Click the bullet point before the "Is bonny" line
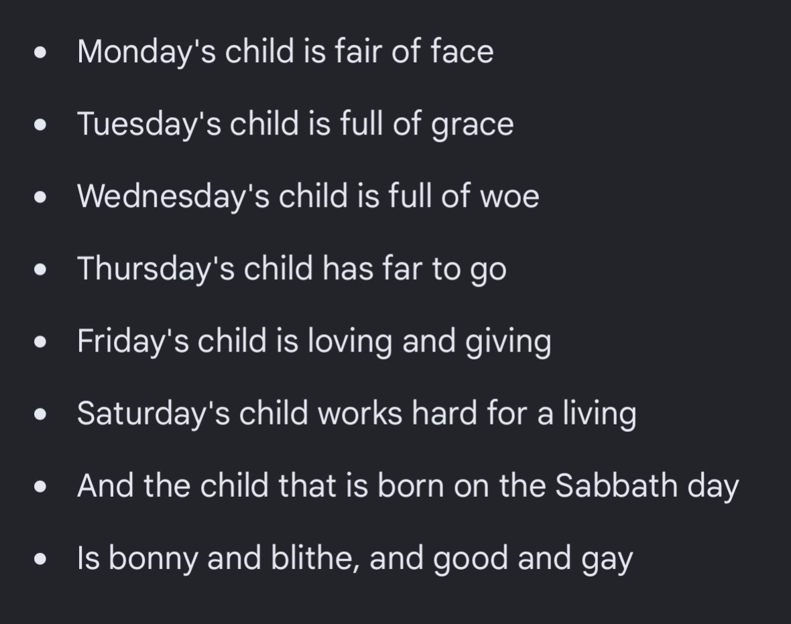This screenshot has width=791, height=624. pyautogui.click(x=40, y=560)
